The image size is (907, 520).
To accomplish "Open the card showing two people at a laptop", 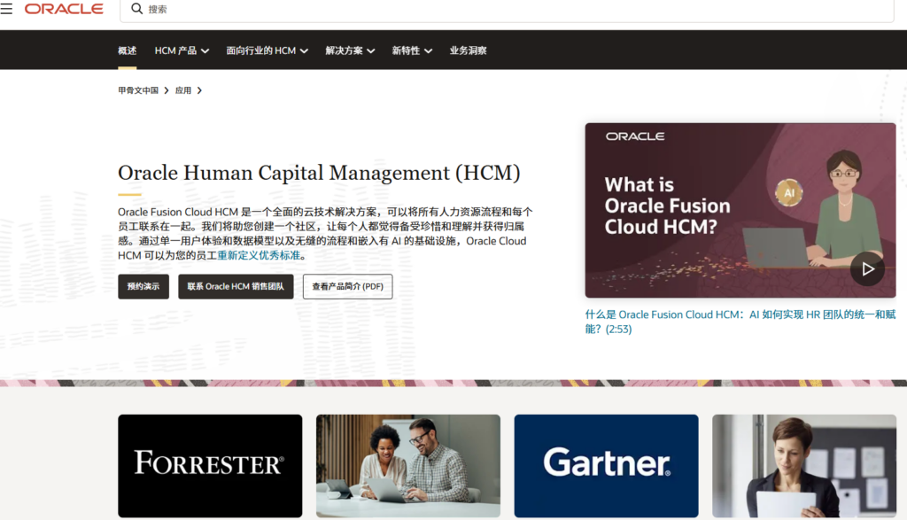I will (407, 466).
